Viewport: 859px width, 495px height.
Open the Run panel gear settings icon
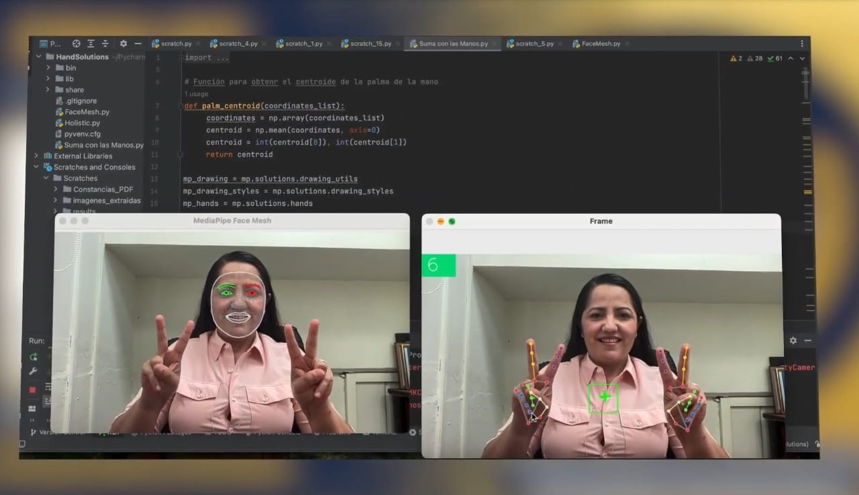click(793, 341)
